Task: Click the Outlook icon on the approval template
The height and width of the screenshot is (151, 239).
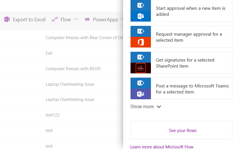Action: (x=141, y=16)
